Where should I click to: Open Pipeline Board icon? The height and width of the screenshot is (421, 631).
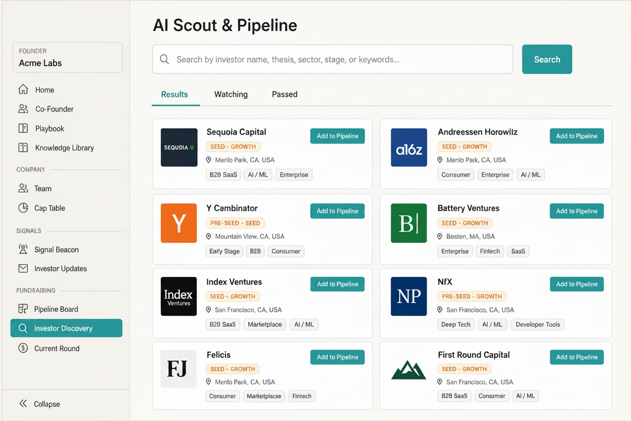pos(23,309)
